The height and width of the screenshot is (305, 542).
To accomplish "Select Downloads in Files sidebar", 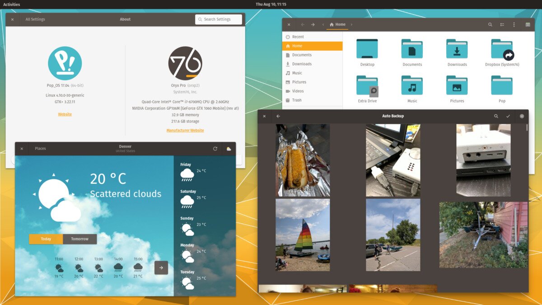I will point(313,64).
